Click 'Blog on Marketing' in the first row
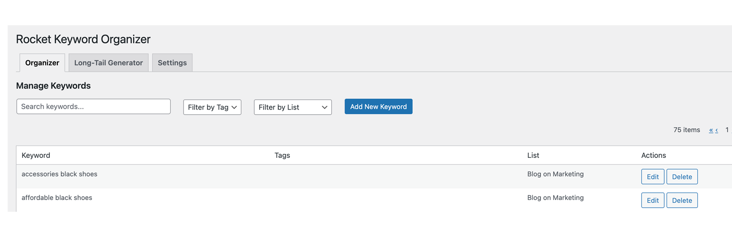 [x=555, y=174]
